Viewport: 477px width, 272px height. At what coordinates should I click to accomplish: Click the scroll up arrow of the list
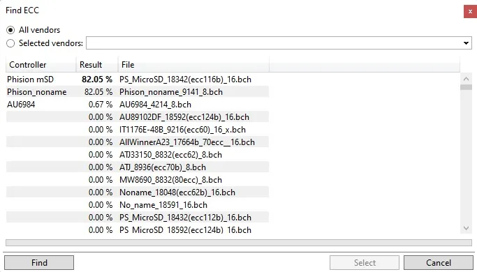tap(466, 79)
